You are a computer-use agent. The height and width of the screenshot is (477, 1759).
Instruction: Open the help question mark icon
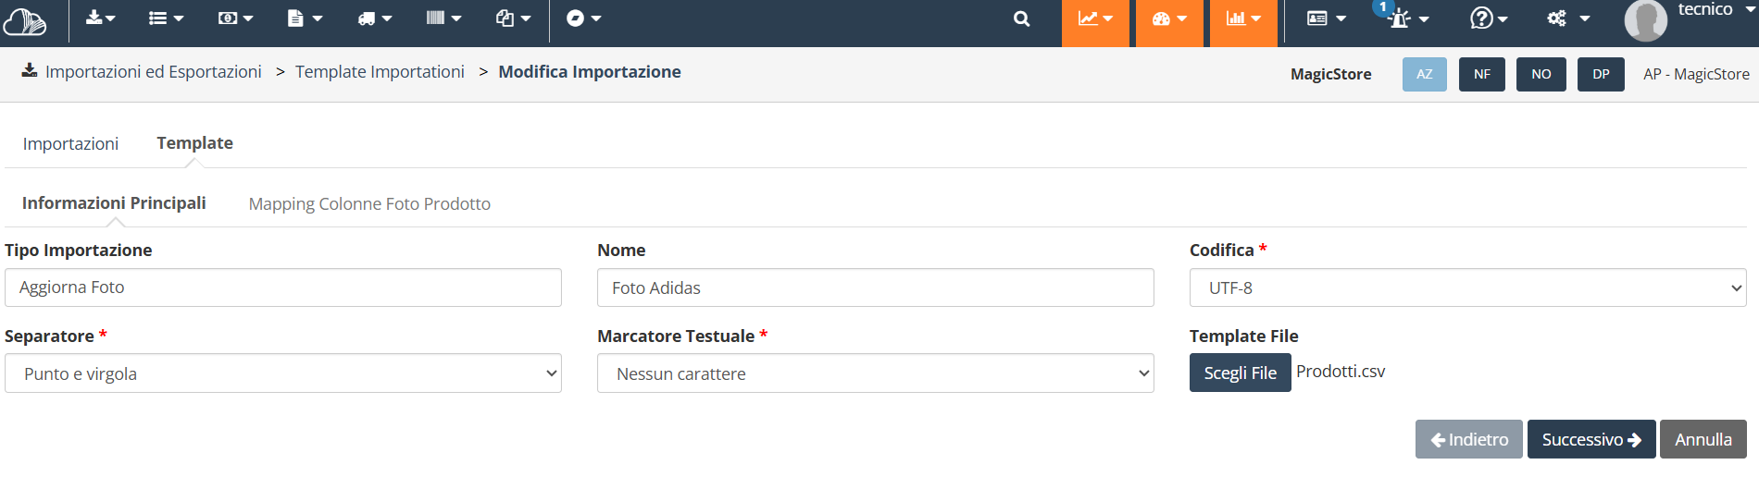(1488, 18)
